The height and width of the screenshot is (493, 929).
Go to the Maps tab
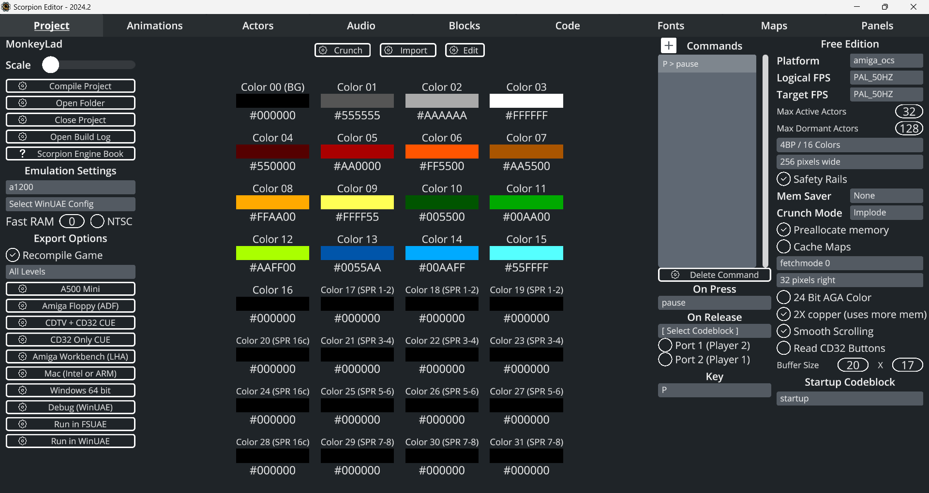click(x=774, y=26)
